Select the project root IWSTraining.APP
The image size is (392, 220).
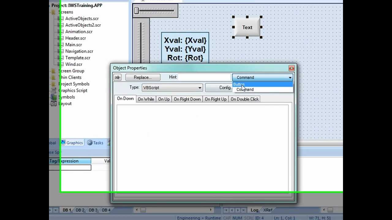tap(77, 5)
